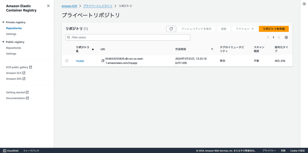Go to previous page arrow
308x153 pixels.
click(x=268, y=37)
